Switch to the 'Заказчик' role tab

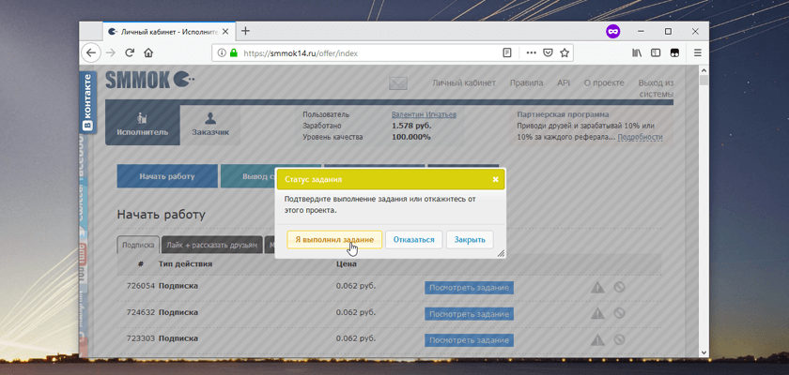pos(210,125)
